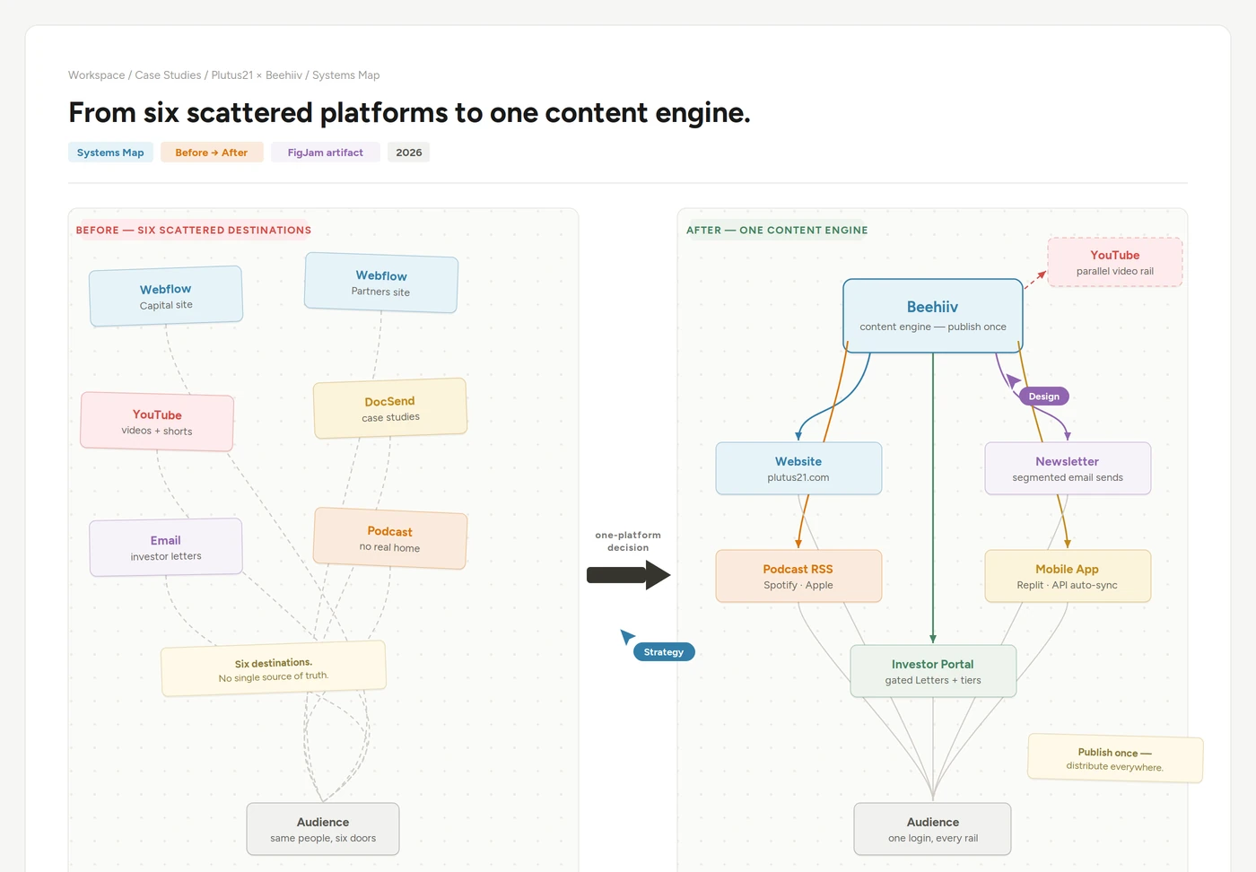Select the Investor Portal node
This screenshot has height=872, width=1256.
point(933,671)
